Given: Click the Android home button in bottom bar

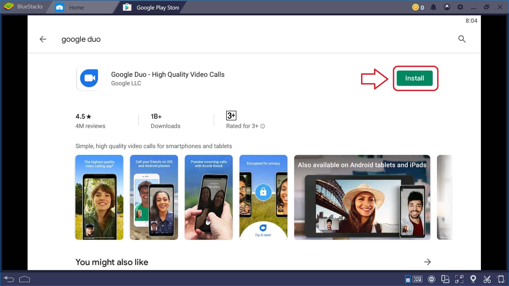Looking at the screenshot, I should point(25,279).
